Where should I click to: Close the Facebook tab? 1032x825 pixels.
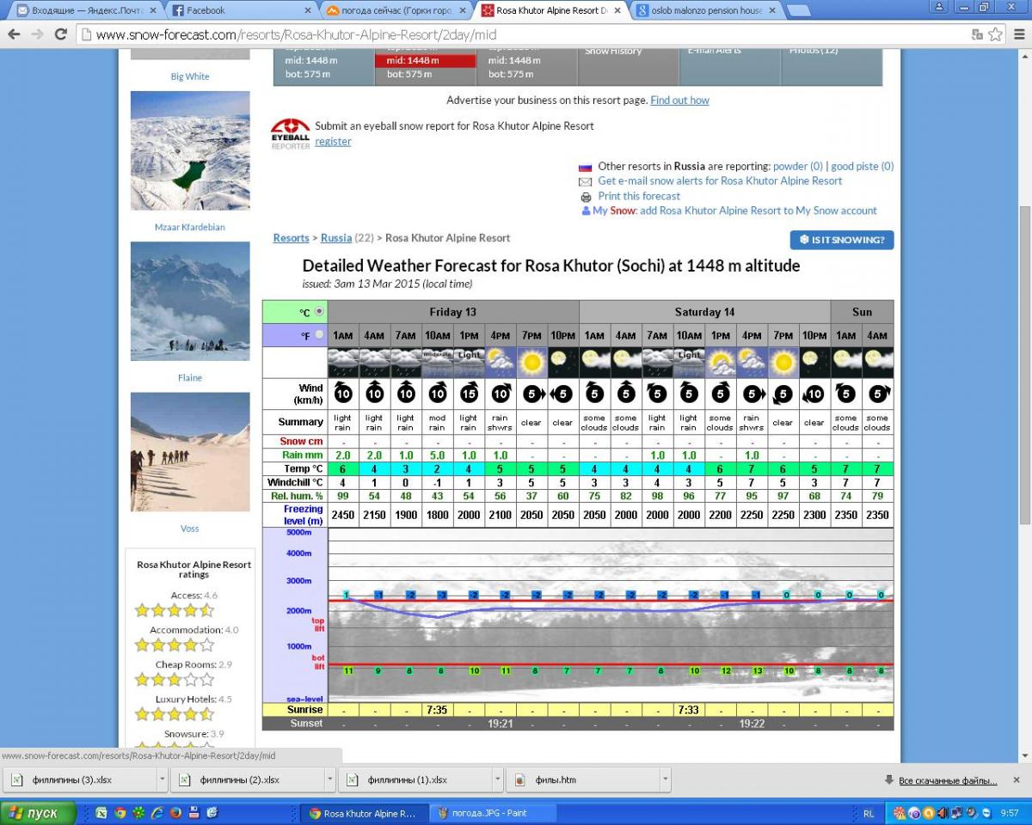(309, 11)
